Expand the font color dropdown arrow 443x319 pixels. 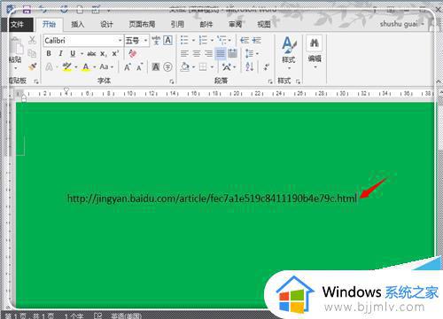click(x=95, y=67)
